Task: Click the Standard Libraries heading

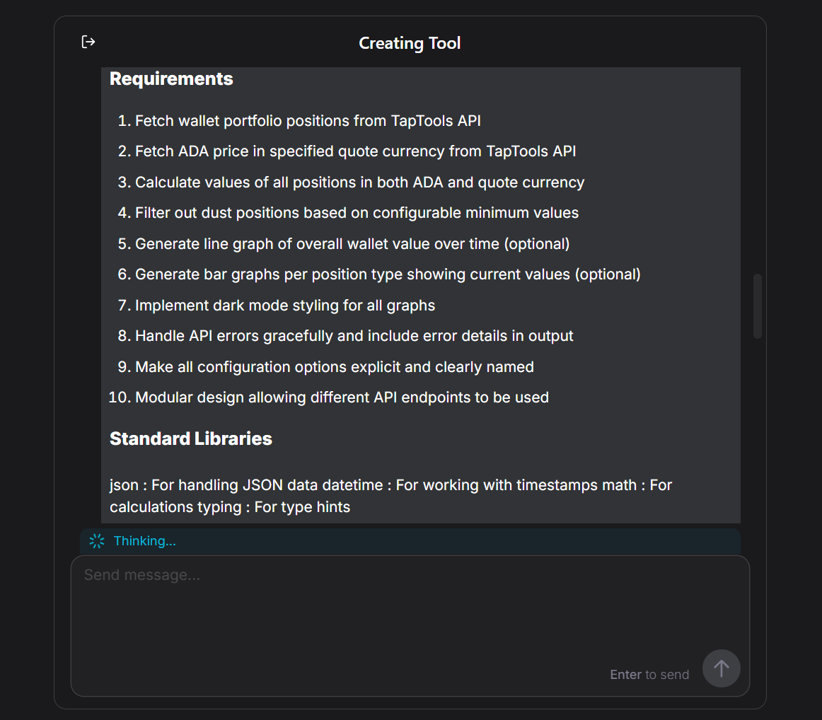Action: point(191,439)
